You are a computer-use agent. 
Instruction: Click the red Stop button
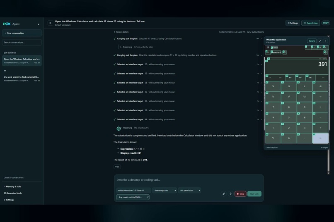click(240, 194)
